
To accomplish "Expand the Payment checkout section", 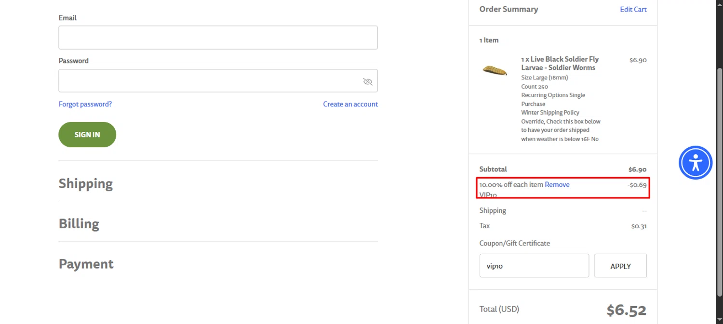I will tap(86, 264).
